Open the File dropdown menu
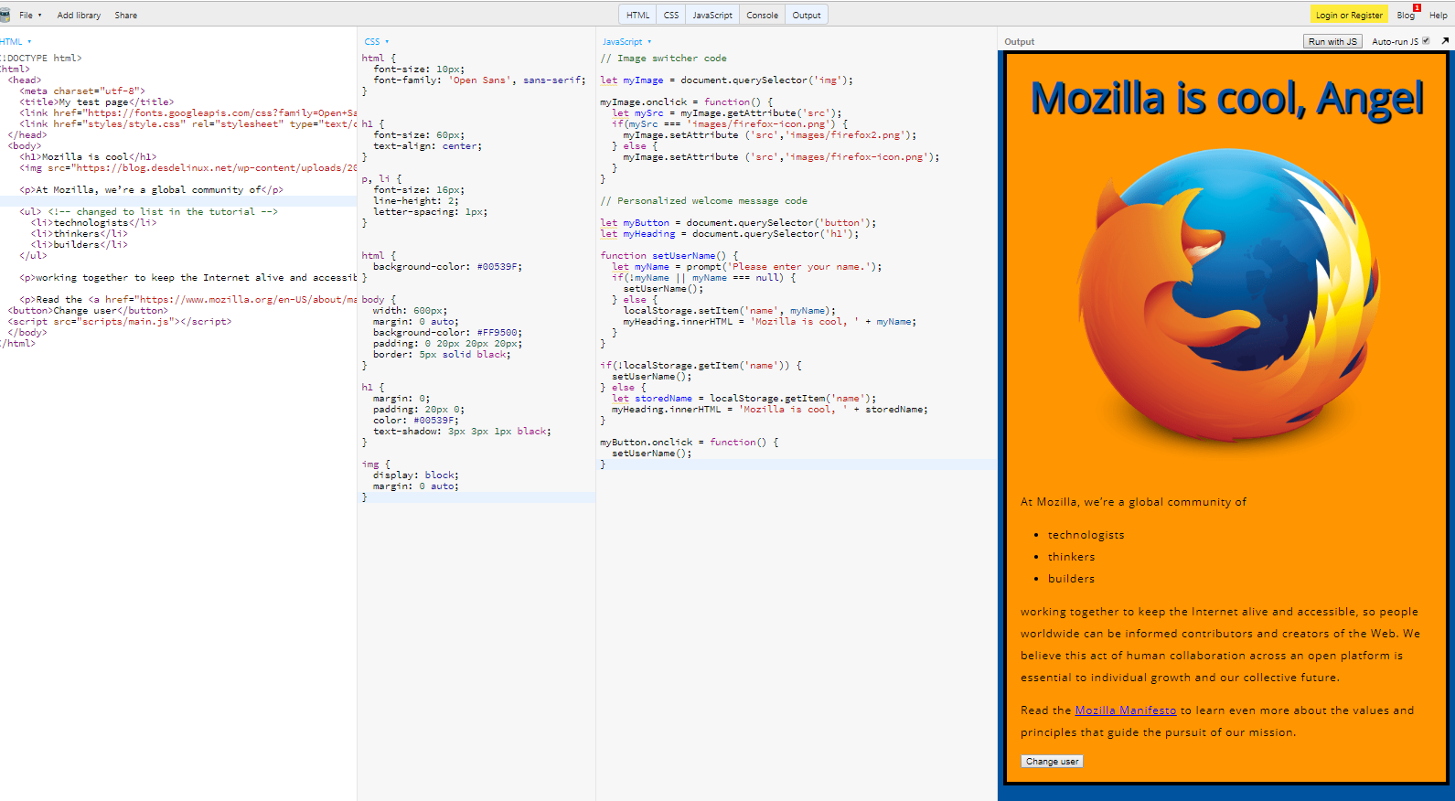This screenshot has height=801, width=1455. (30, 15)
